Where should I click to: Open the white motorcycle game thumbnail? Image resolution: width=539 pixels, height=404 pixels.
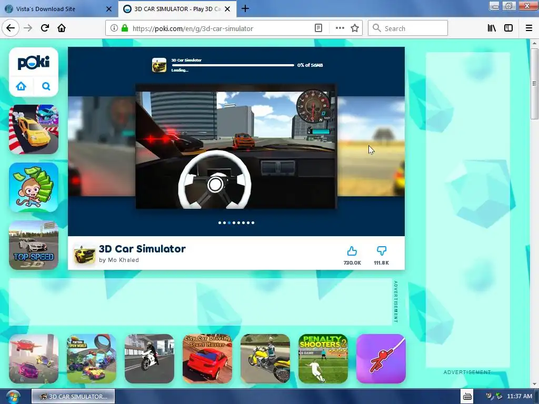pyautogui.click(x=149, y=359)
